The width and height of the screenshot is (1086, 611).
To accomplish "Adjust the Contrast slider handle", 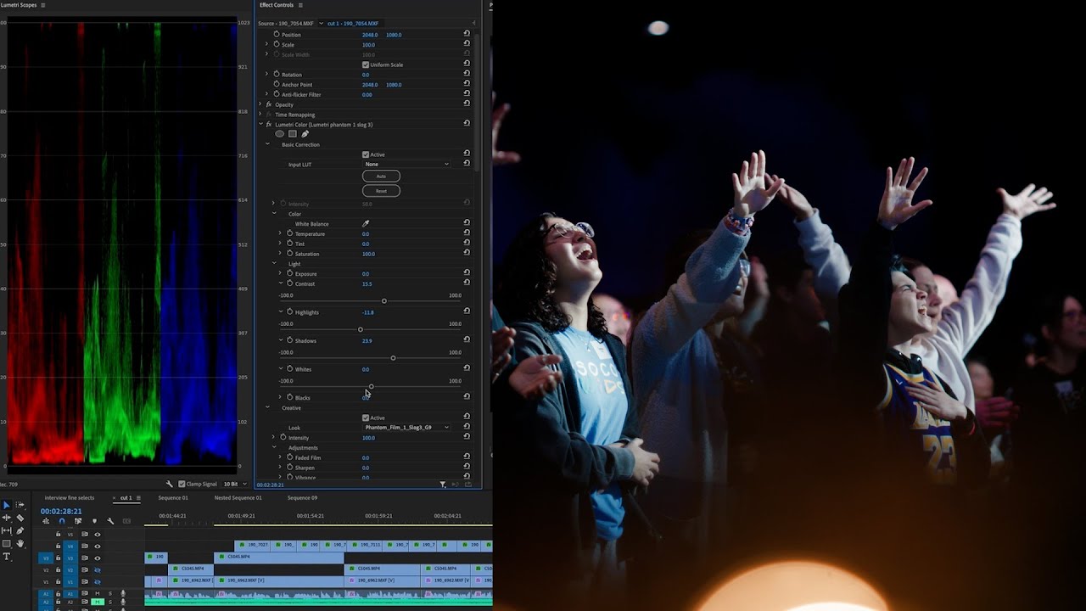I will [x=384, y=300].
